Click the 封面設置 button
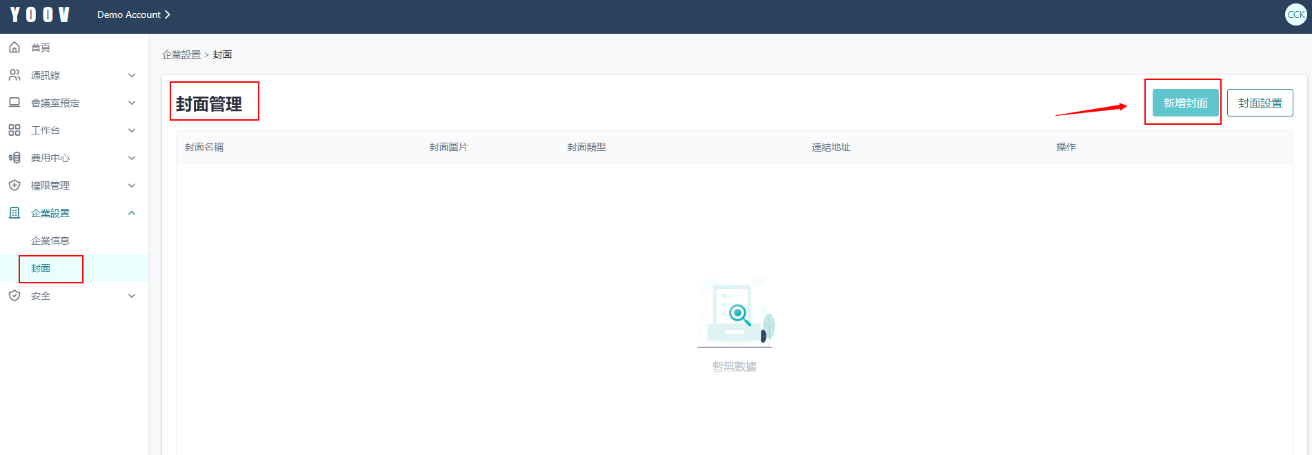Screen dimensions: 1312x455 pyautogui.click(x=1260, y=103)
